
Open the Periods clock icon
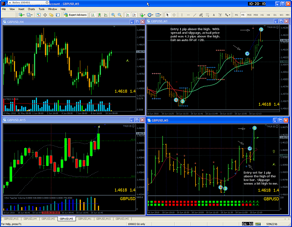150,15
